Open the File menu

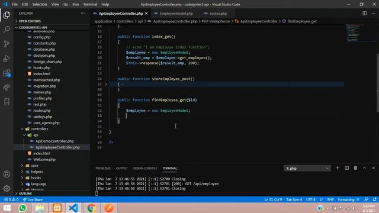pyautogui.click(x=14, y=4)
